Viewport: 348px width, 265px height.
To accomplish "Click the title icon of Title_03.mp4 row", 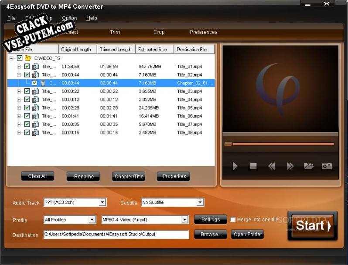I will 36,91.
